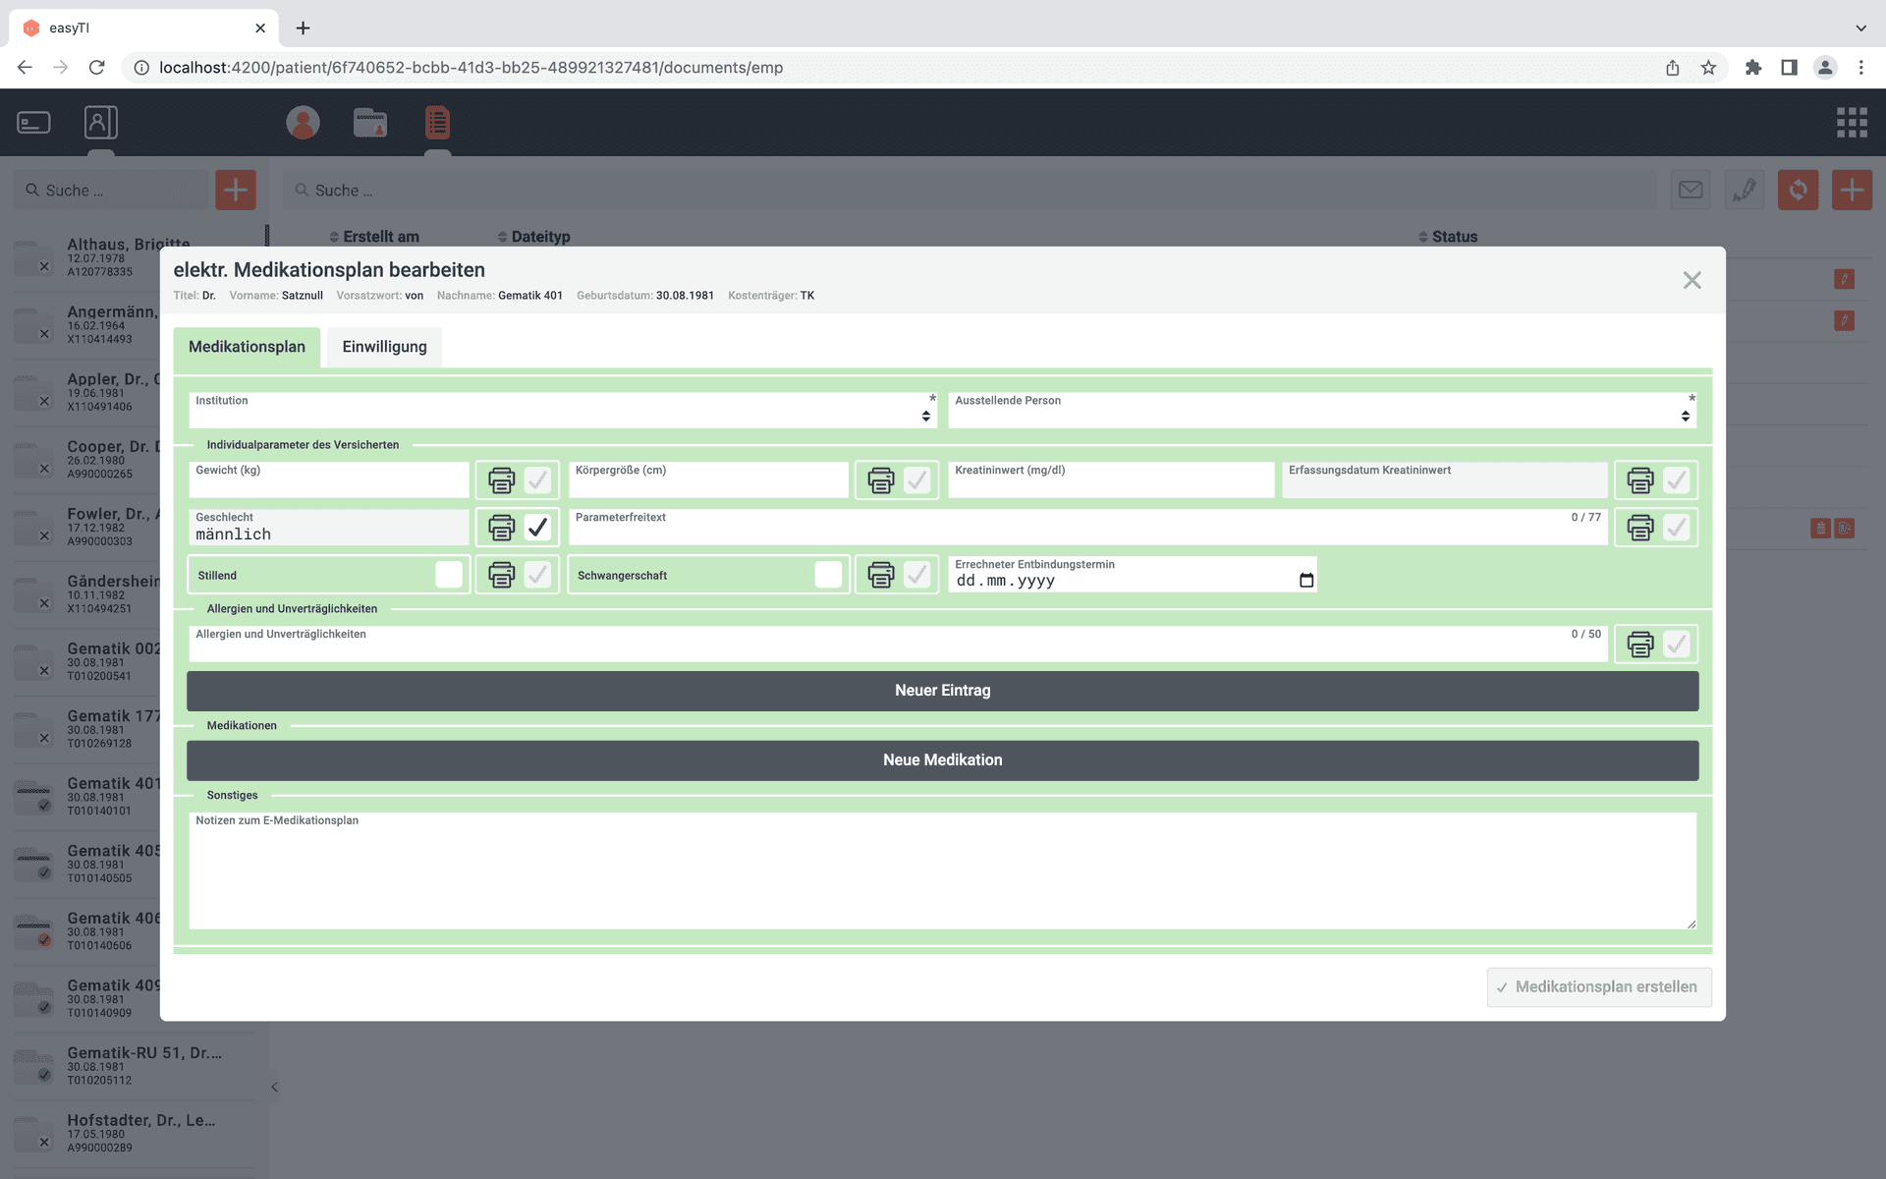The height and width of the screenshot is (1179, 1886).
Task: Bookmark page with browser star icon
Action: [x=1708, y=68]
